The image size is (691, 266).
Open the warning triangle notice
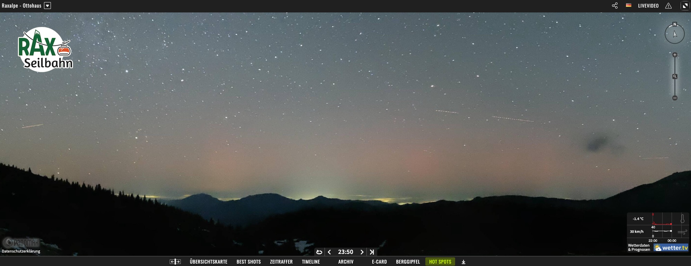tap(668, 6)
